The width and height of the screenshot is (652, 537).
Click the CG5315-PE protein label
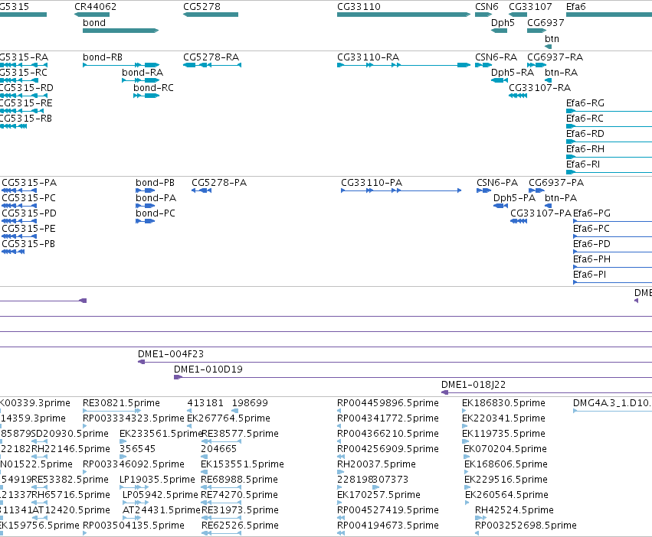tap(28, 229)
